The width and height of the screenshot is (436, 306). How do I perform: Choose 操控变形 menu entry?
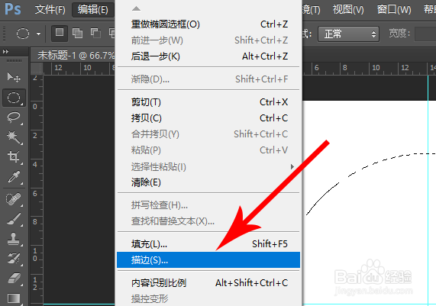(x=208, y=299)
